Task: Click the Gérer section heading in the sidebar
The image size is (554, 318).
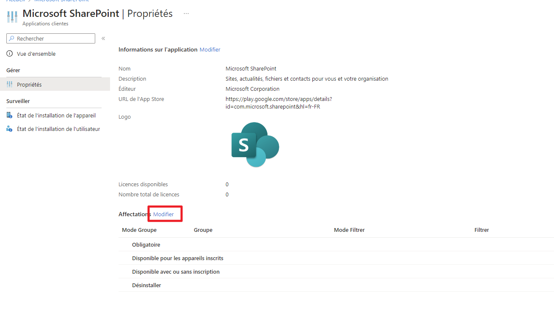Action: point(14,70)
